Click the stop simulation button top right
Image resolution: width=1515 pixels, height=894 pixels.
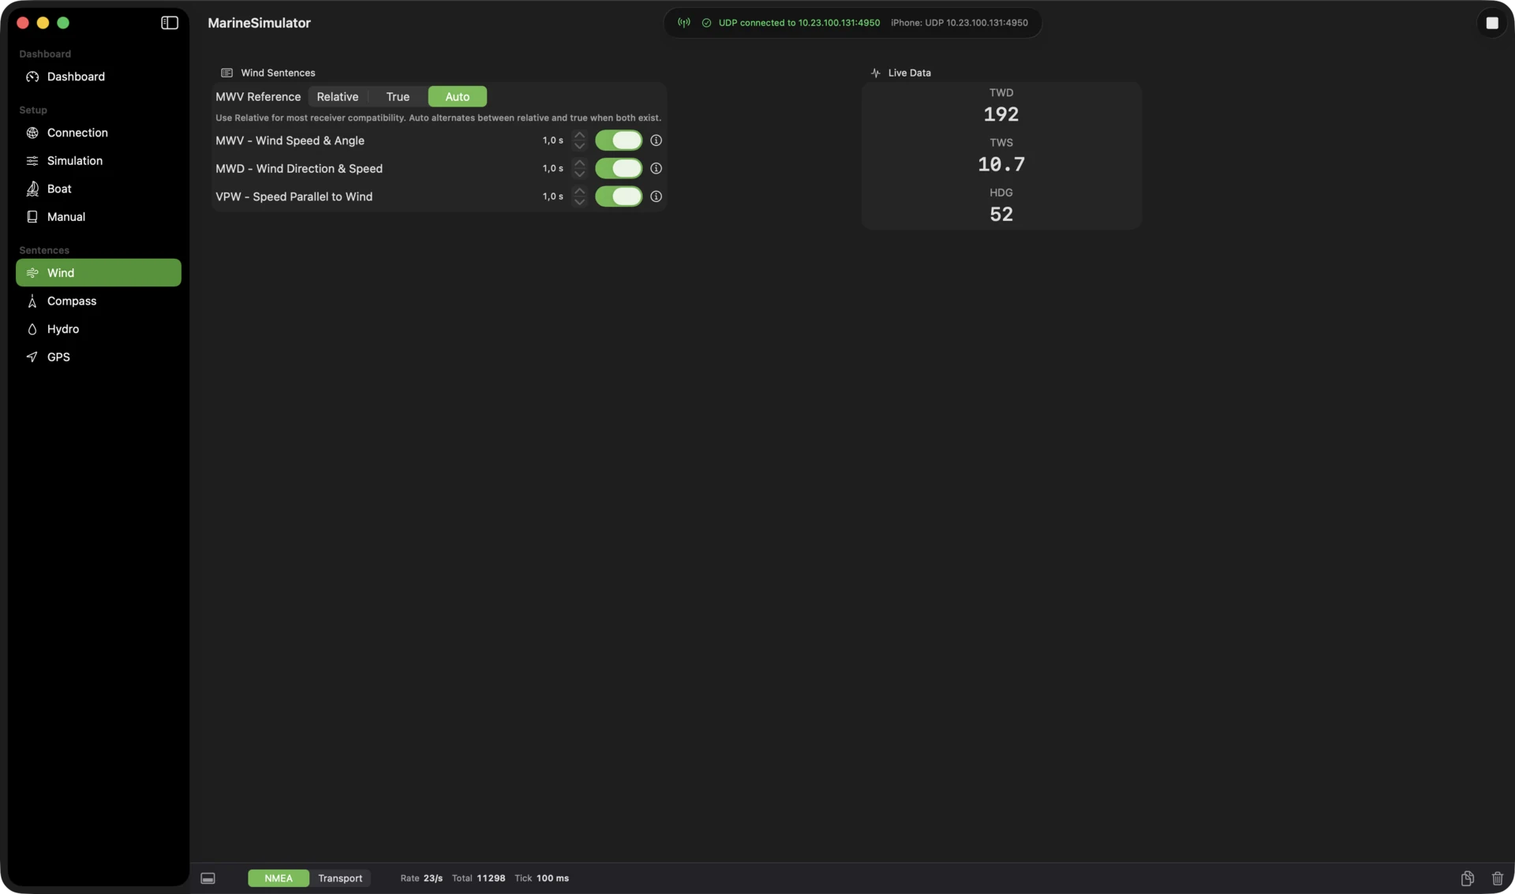click(x=1491, y=23)
